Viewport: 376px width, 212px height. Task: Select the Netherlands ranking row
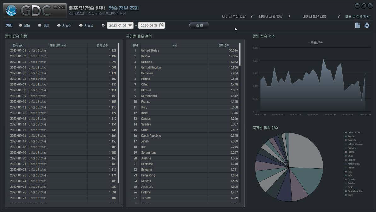pos(185,96)
